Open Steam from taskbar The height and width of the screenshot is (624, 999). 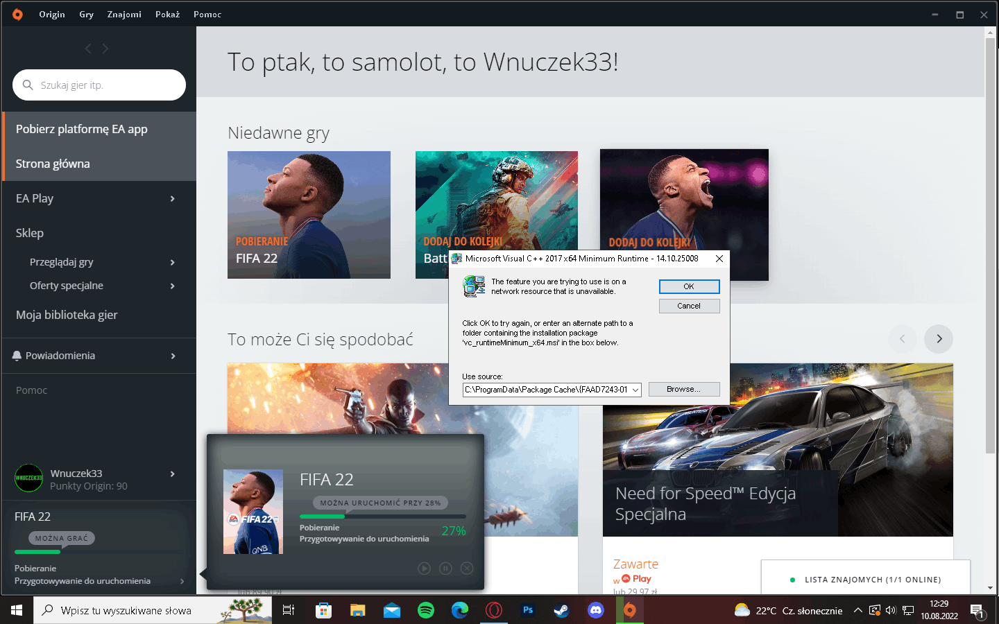(561, 610)
